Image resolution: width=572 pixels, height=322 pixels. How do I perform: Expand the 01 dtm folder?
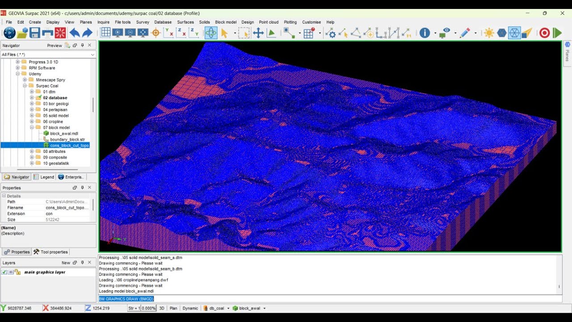[32, 92]
